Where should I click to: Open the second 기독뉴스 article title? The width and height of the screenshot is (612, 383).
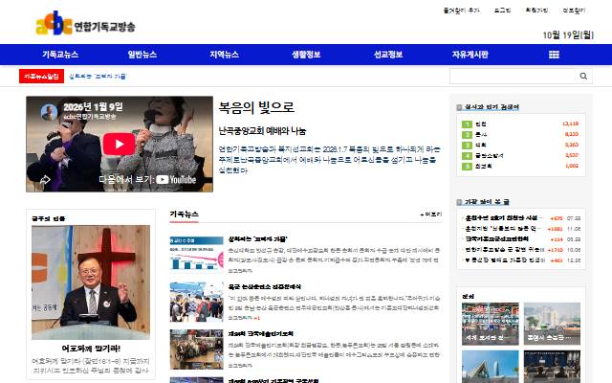tap(264, 286)
